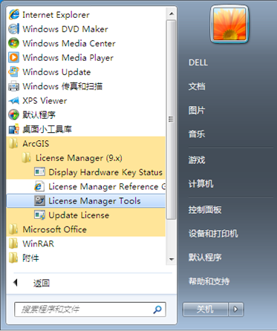Open 文档 in the right pane

[x=197, y=86]
